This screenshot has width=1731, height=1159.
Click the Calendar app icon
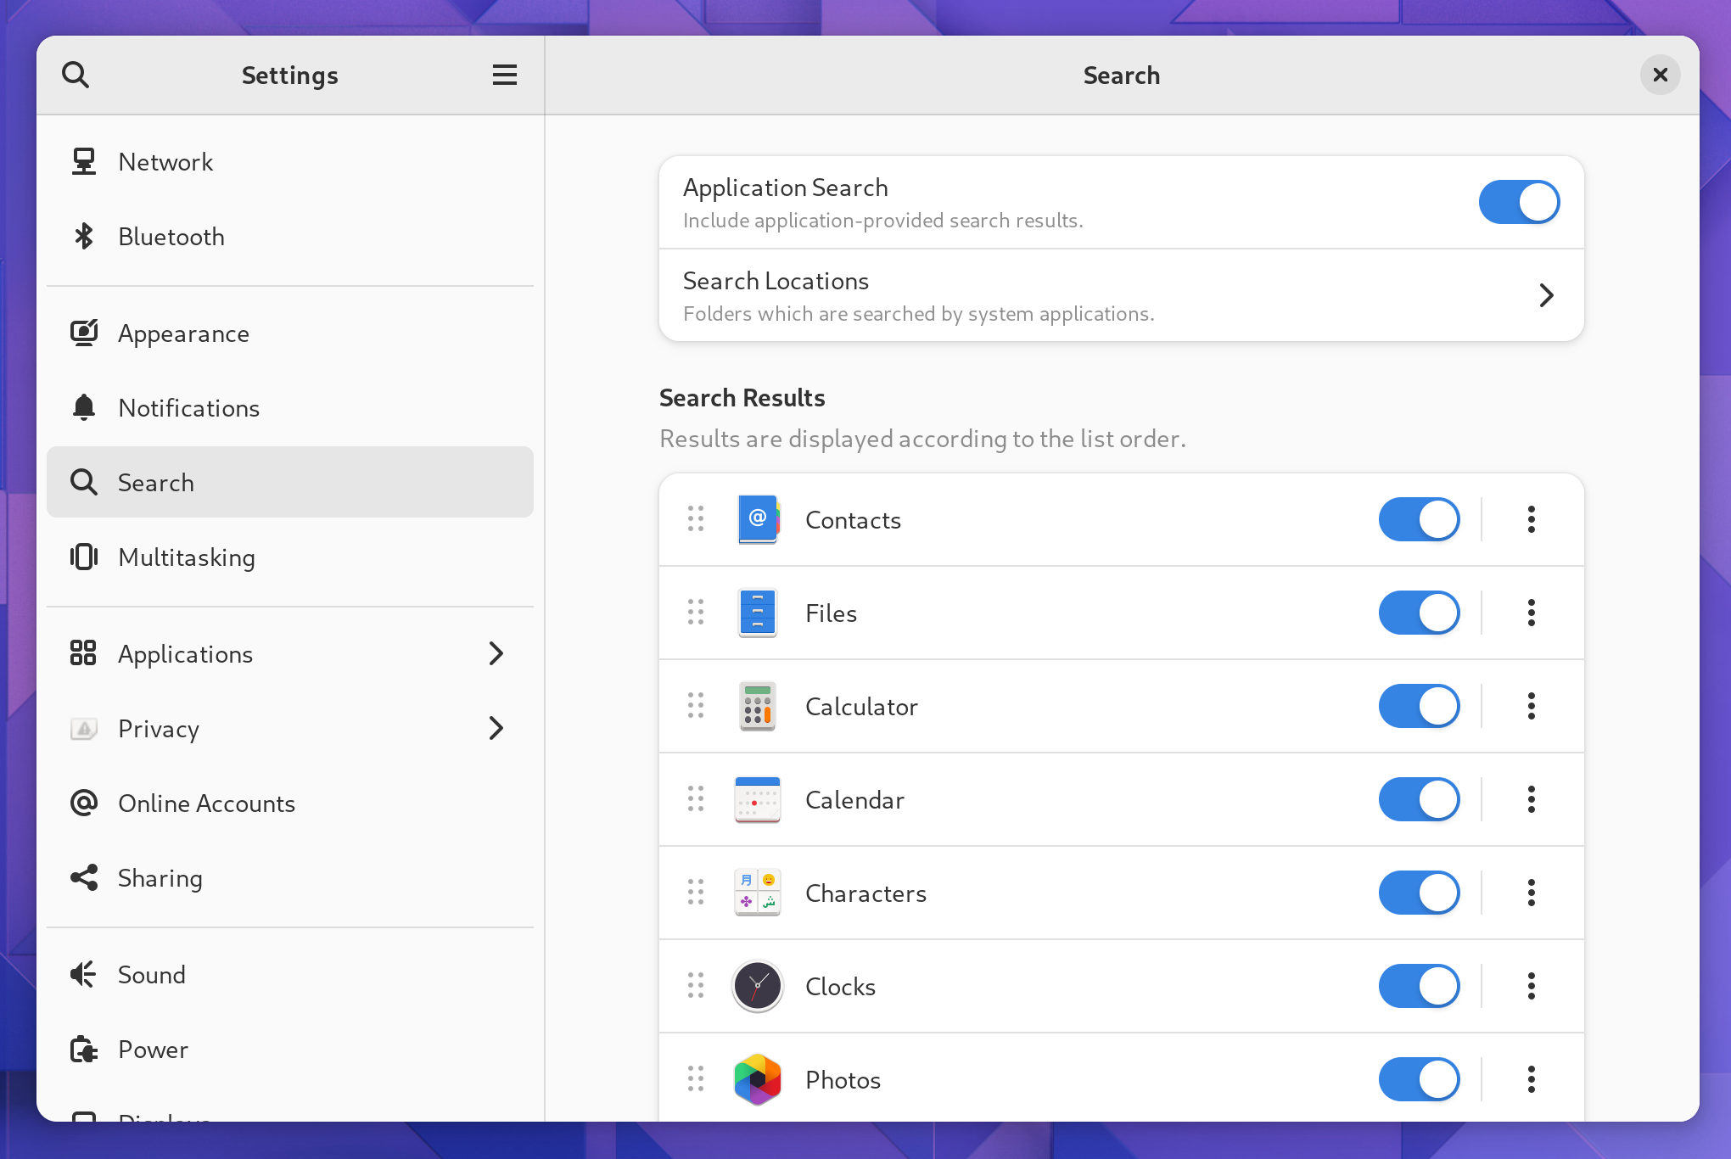[x=757, y=799]
